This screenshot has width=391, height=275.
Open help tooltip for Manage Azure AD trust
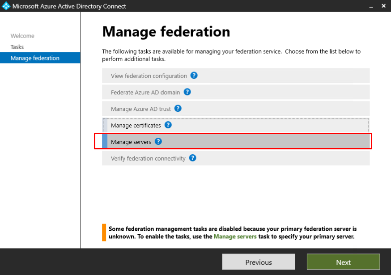pyautogui.click(x=178, y=109)
